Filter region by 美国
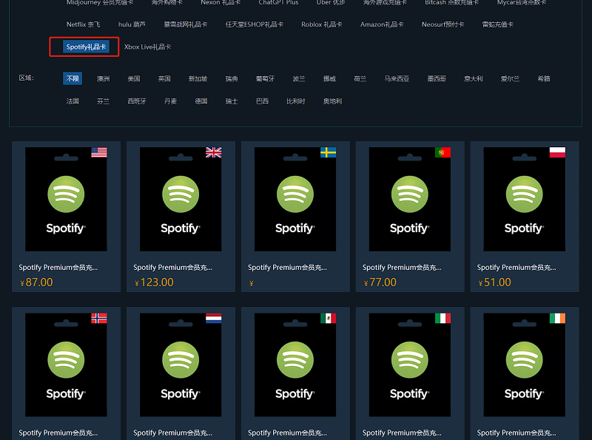Image resolution: width=592 pixels, height=440 pixels. pyautogui.click(x=134, y=78)
